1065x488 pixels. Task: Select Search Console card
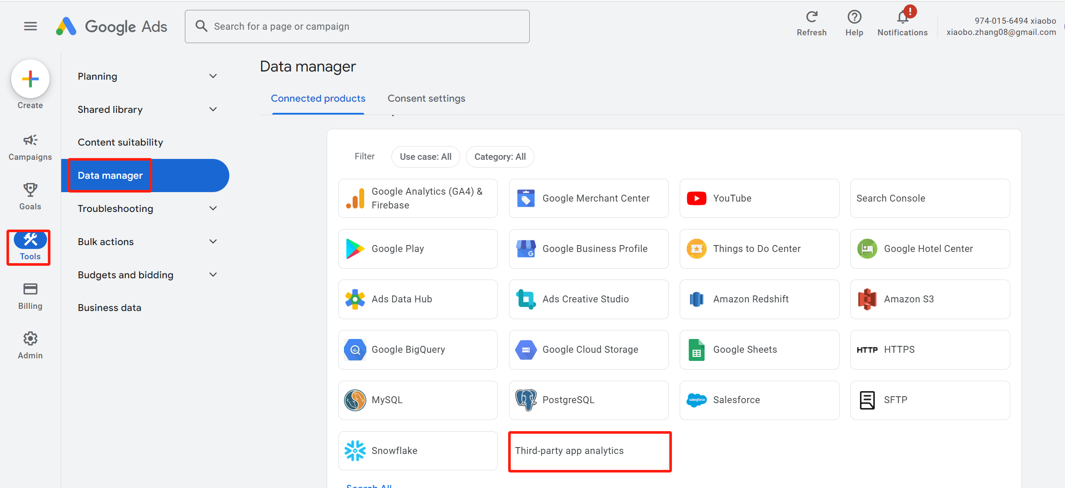930,199
